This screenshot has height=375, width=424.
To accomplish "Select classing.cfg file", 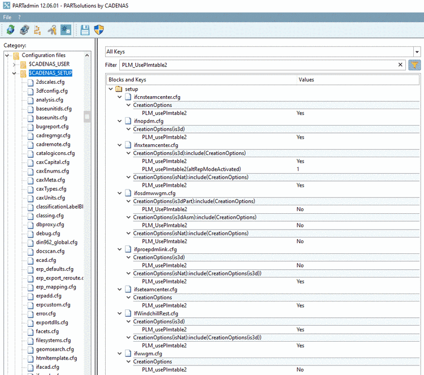I will point(50,215).
